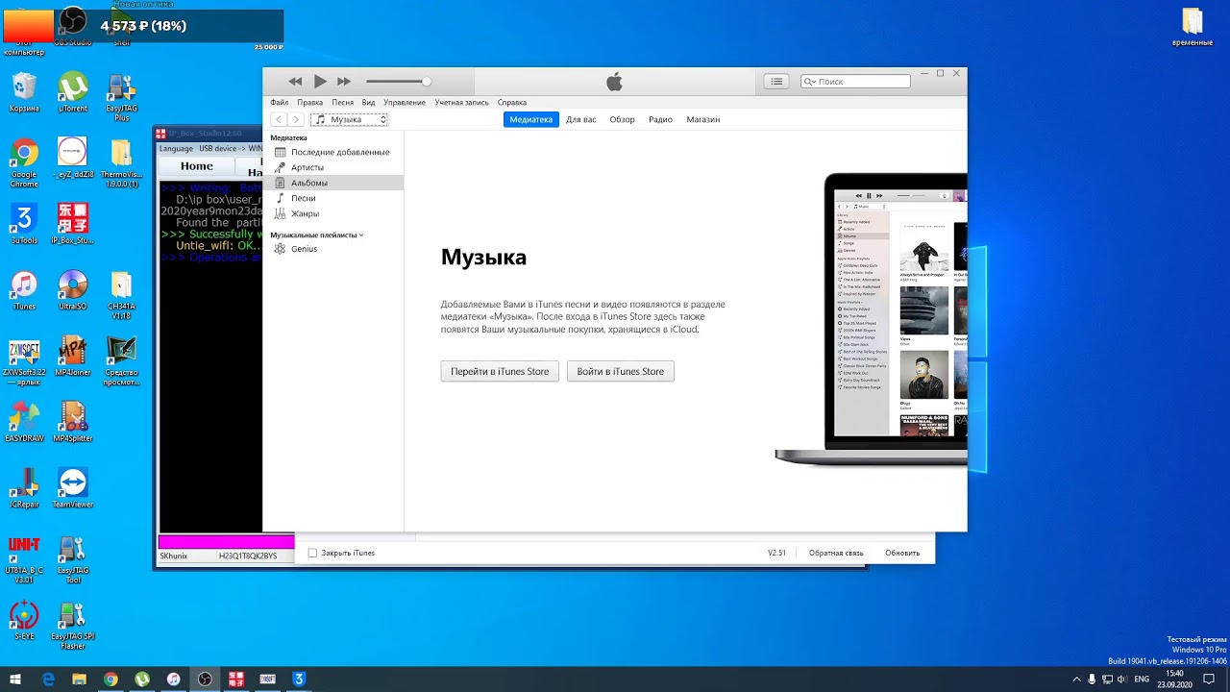1230x692 pixels.
Task: Open the ThermoVis 1.9.0.0 folder
Action: pos(121,162)
